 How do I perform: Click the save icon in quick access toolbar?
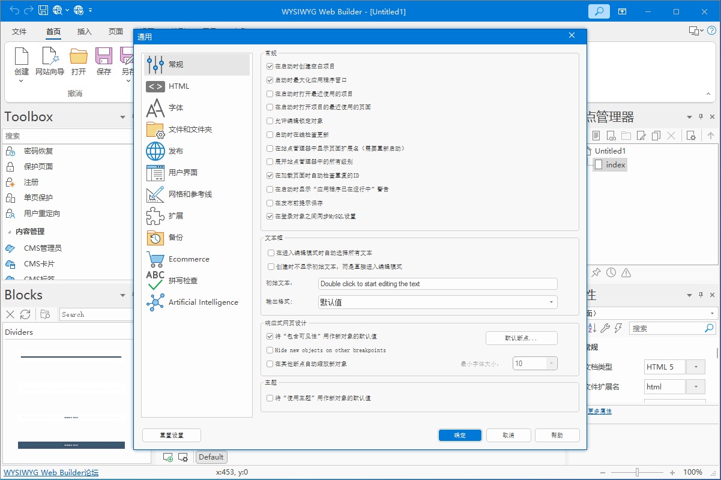[x=43, y=10]
